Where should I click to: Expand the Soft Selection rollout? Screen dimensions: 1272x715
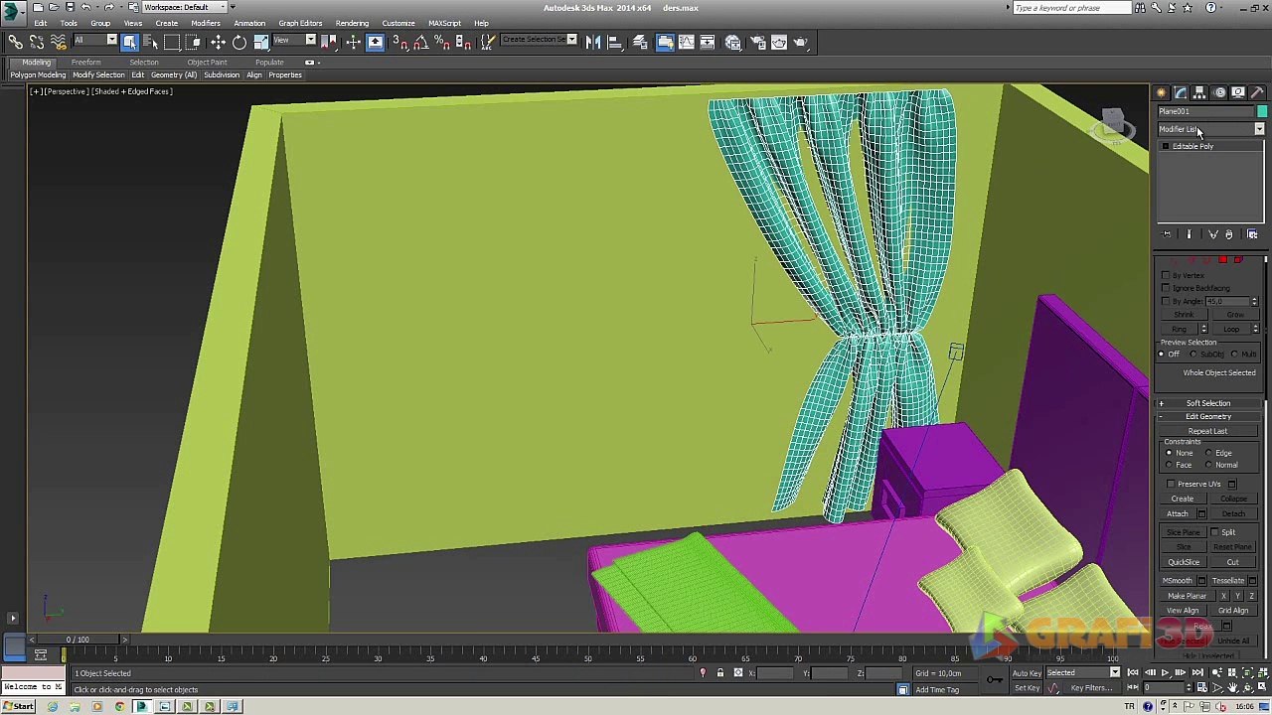tap(1208, 403)
